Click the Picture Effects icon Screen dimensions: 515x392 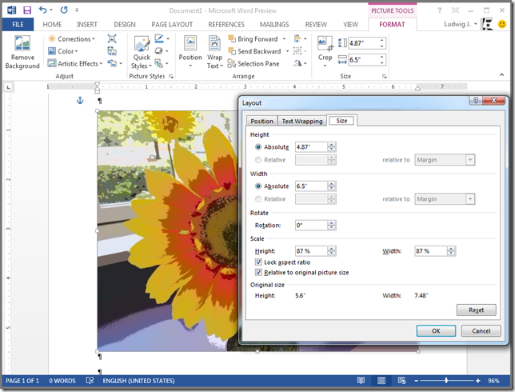pos(159,51)
